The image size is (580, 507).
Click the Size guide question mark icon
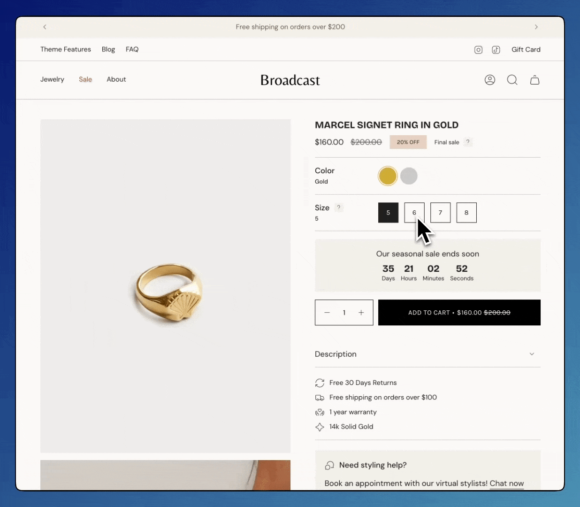point(338,207)
